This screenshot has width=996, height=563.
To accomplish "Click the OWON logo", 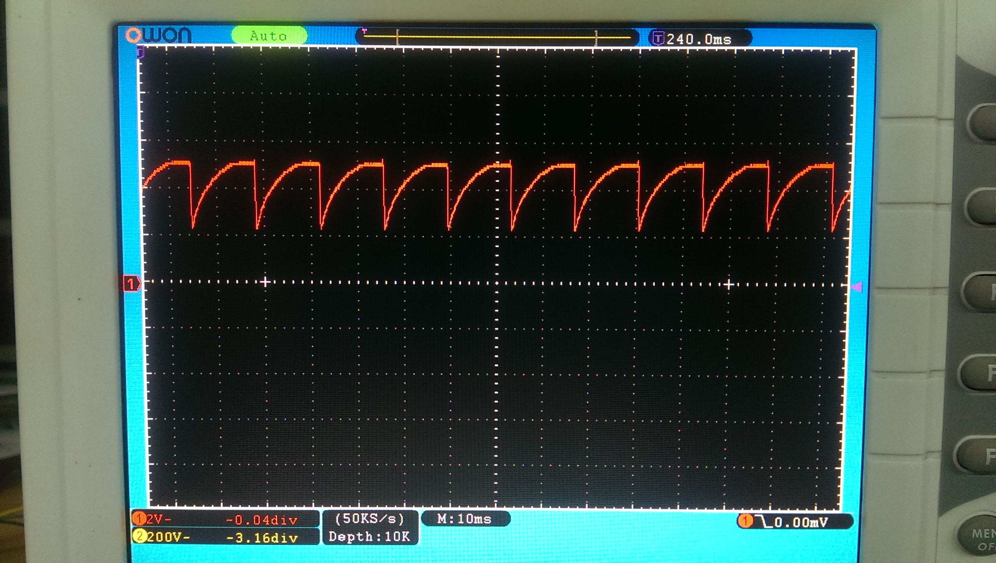I will 158,35.
